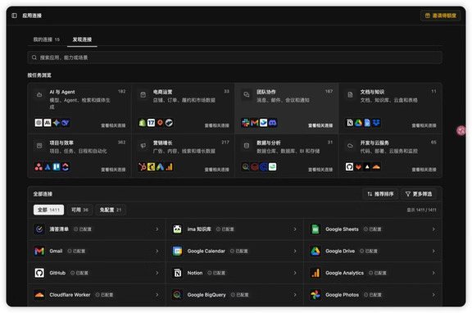Click the 全部连接 section heading

[43, 194]
